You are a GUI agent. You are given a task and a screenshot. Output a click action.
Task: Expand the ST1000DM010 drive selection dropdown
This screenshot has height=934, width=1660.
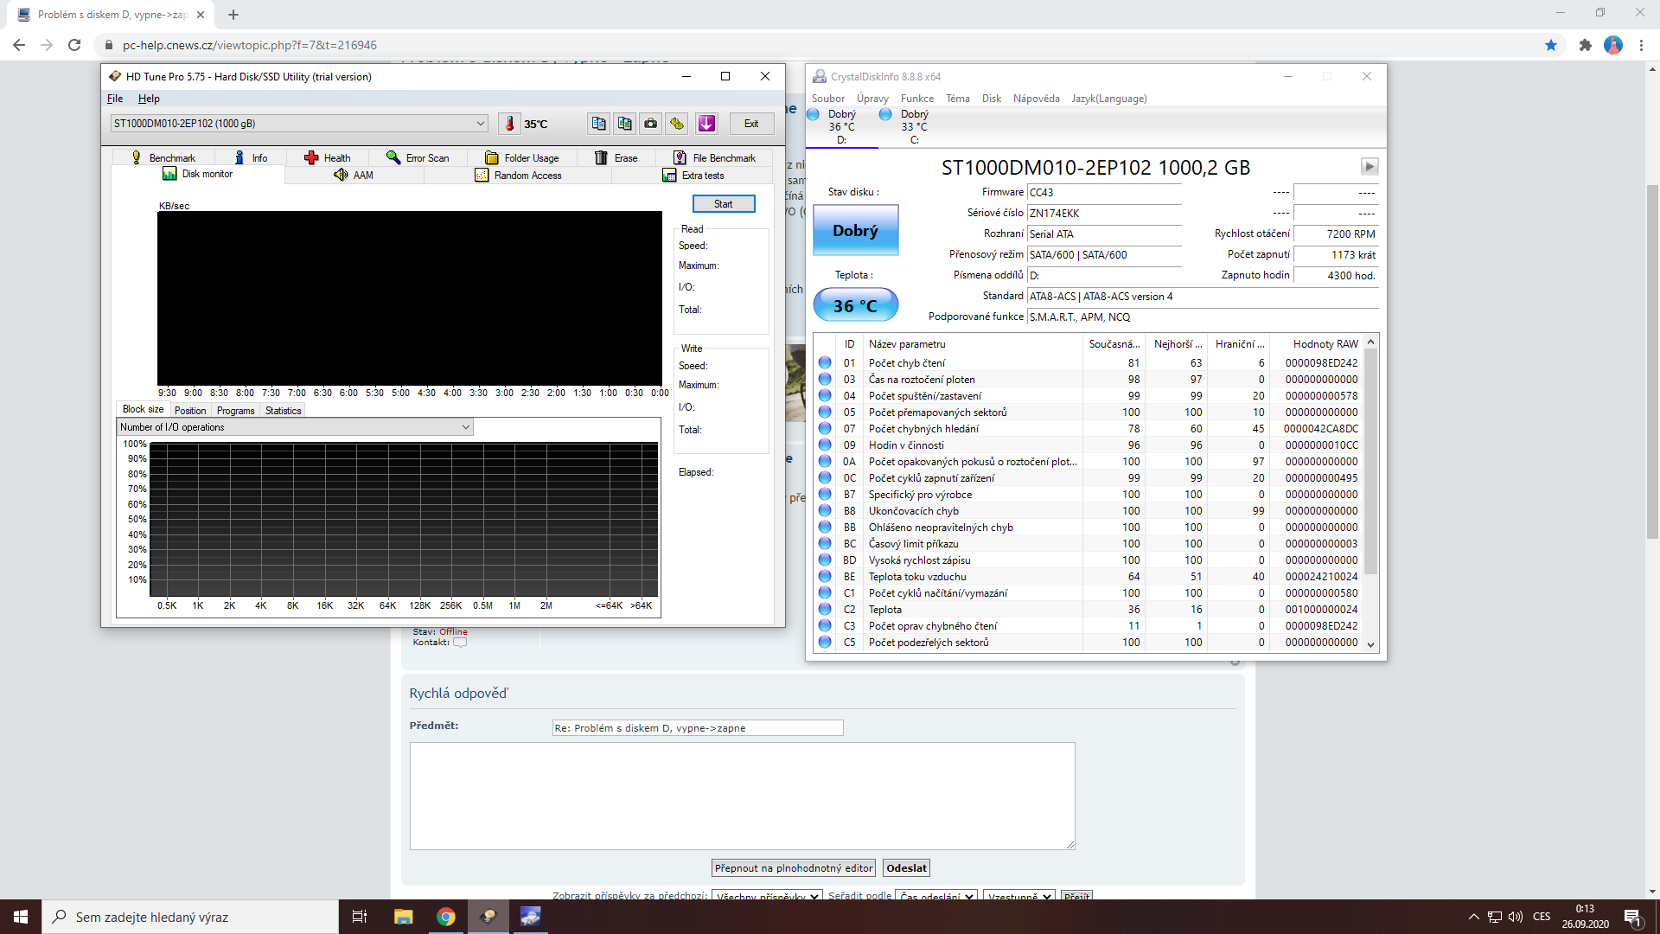(x=481, y=124)
